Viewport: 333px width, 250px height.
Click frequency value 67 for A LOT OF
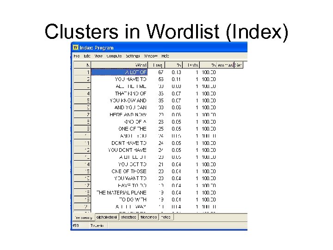161,72
